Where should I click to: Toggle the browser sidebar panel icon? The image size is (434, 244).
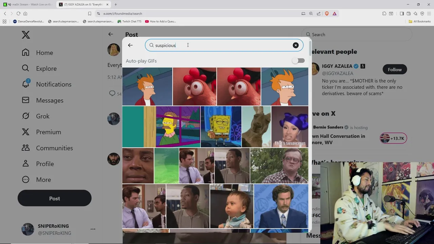pos(402,14)
